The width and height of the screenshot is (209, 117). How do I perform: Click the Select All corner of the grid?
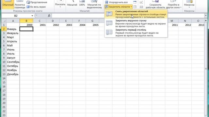4,21
